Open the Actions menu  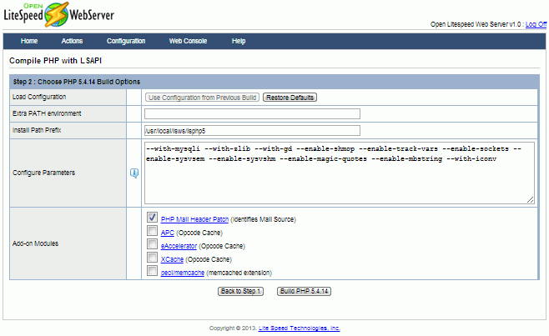[x=72, y=41]
